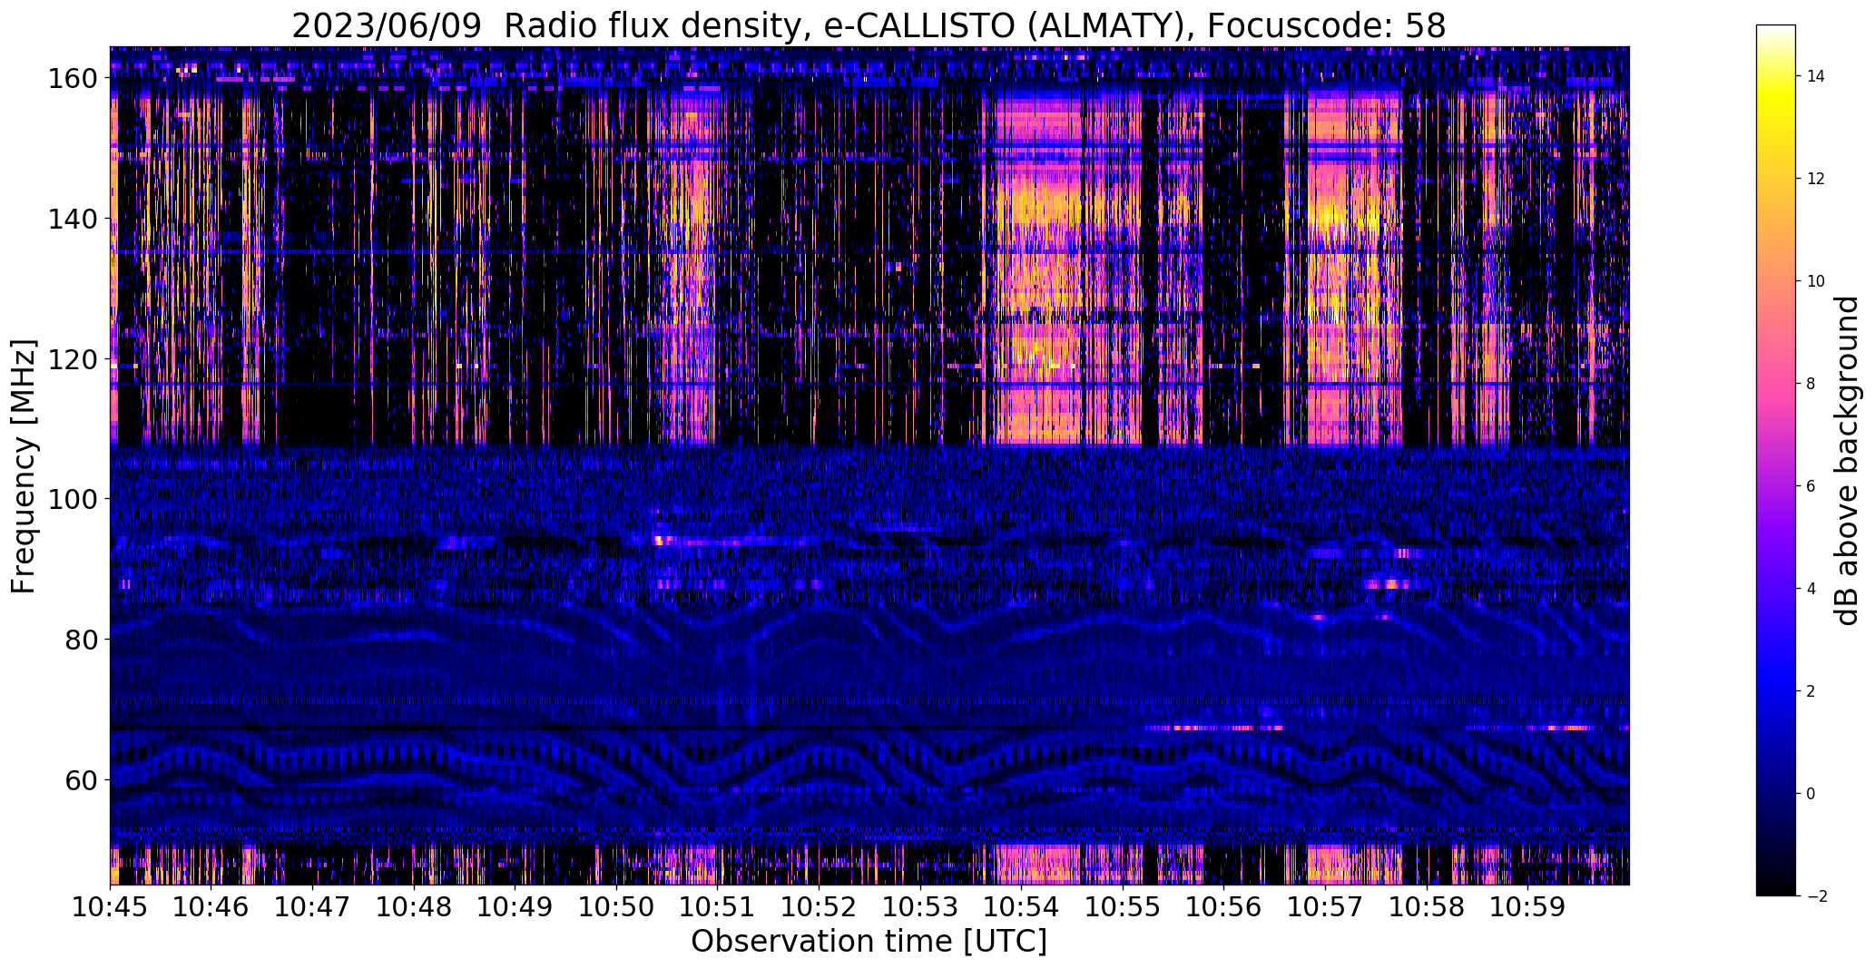
Task: Click the 10:49 time tick label
Action: [x=515, y=906]
